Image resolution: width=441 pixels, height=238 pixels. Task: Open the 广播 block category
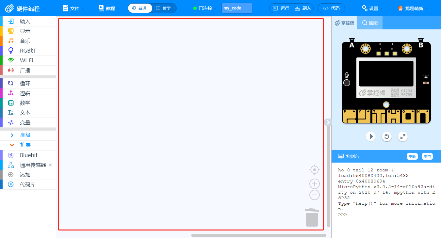(x=28, y=71)
